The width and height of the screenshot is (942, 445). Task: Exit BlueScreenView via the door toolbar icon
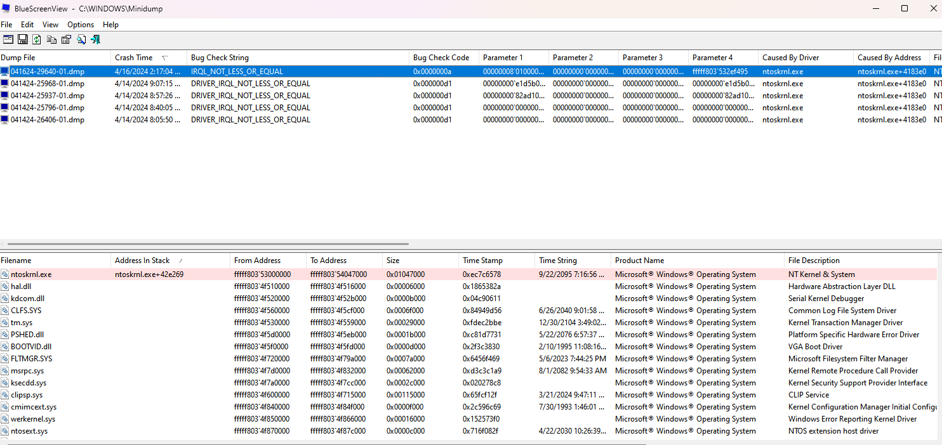tap(96, 39)
